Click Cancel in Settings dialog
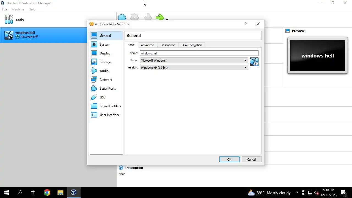The image size is (352, 198). coord(251,159)
